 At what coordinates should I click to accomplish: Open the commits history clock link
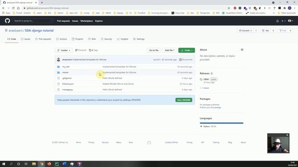[186, 60]
